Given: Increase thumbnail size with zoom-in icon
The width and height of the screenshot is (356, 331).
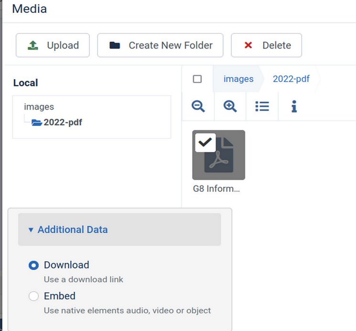Looking at the screenshot, I should (x=230, y=106).
